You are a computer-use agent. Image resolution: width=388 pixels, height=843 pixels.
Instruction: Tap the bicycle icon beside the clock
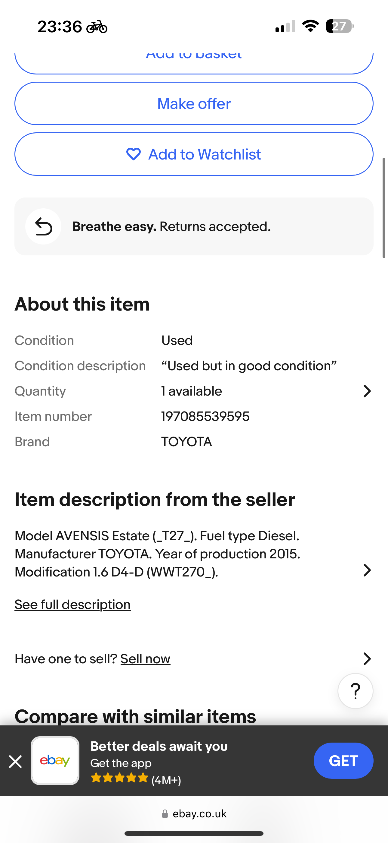(97, 27)
